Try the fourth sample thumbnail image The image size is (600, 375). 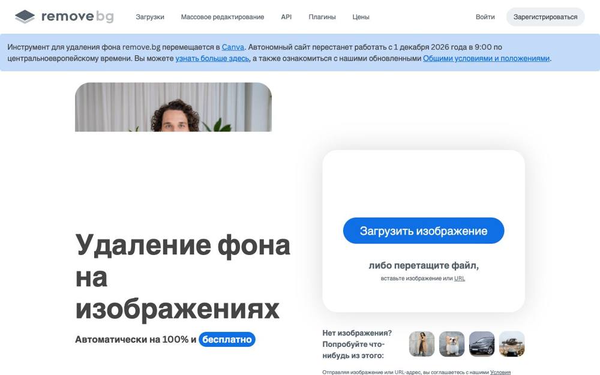point(512,344)
